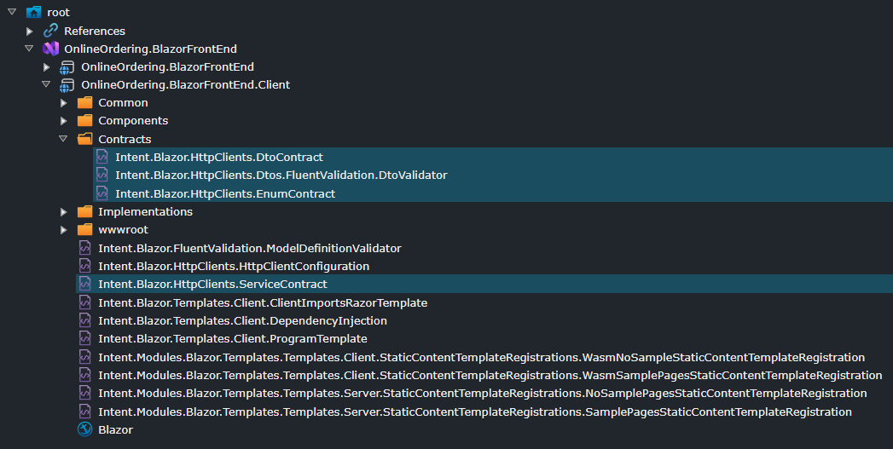Select the References node
893x449 pixels.
95,31
